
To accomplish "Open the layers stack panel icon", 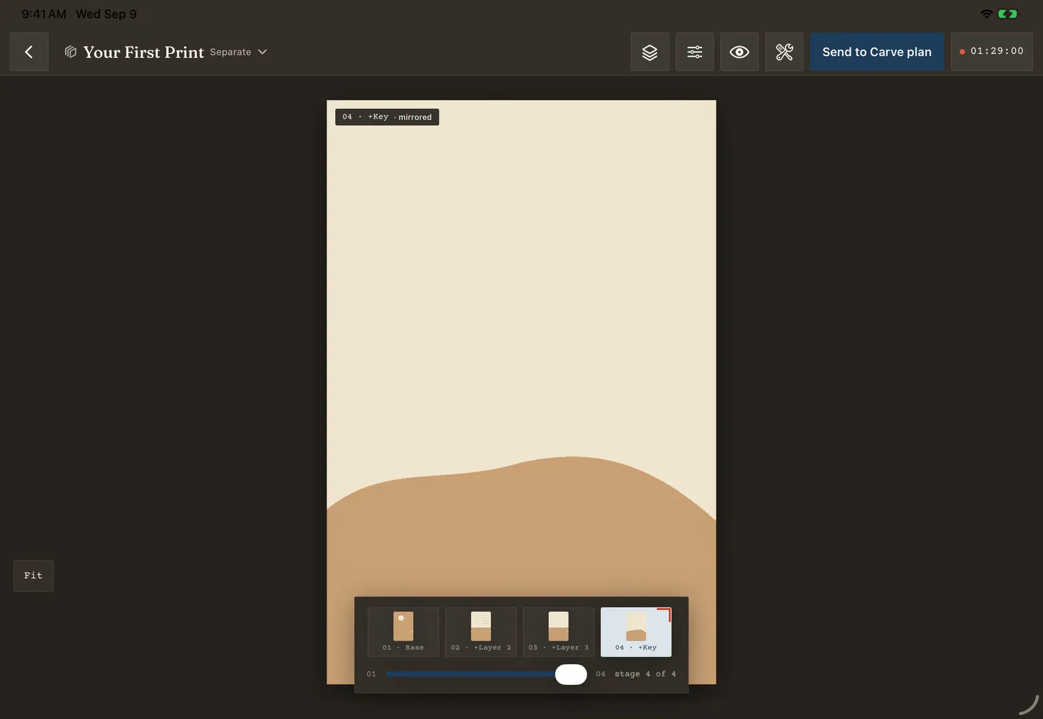I will coord(649,52).
